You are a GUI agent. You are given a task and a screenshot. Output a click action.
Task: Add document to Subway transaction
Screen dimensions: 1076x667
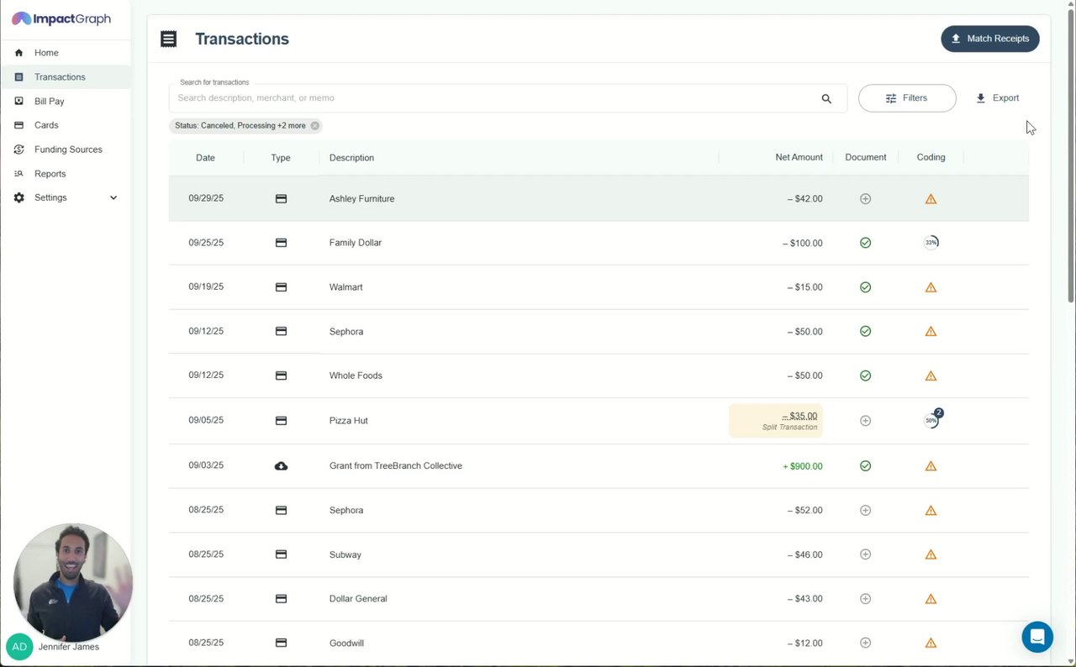[865, 554]
